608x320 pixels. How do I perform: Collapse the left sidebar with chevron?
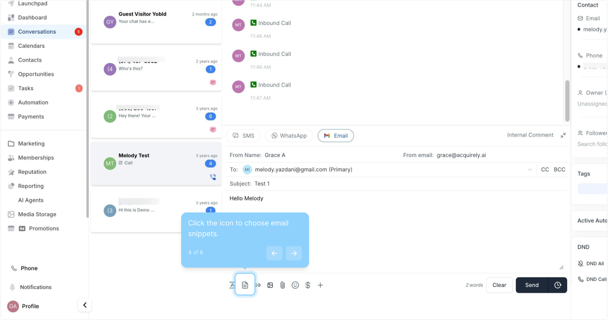pyautogui.click(x=85, y=305)
